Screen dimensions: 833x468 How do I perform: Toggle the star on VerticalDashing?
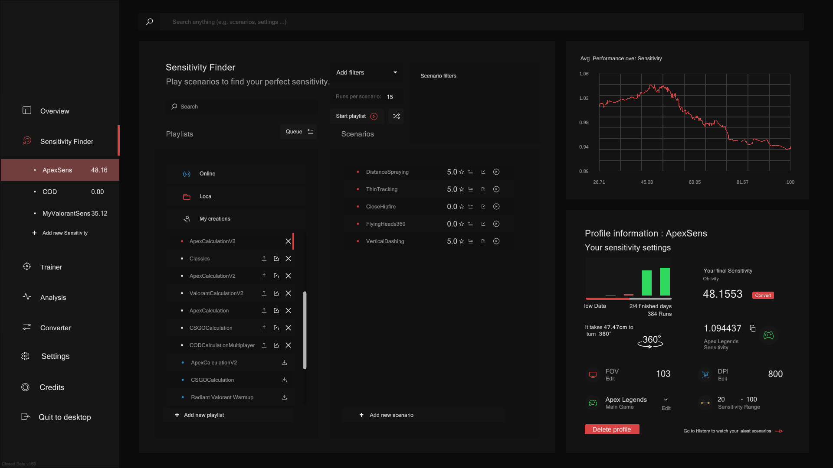pyautogui.click(x=461, y=241)
